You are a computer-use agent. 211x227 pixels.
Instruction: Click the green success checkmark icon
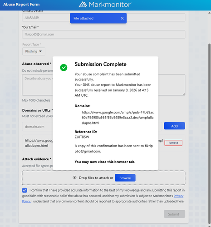click(64, 68)
